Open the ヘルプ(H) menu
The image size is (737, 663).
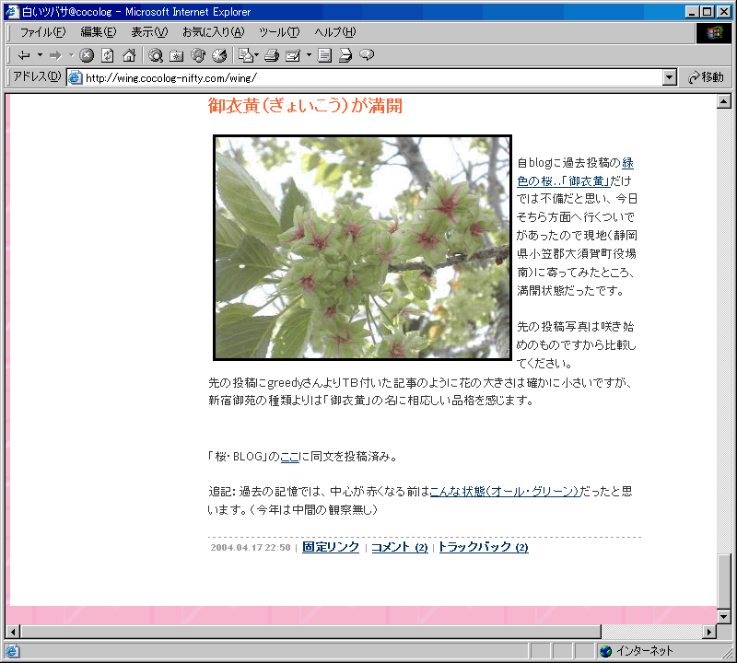click(x=334, y=32)
